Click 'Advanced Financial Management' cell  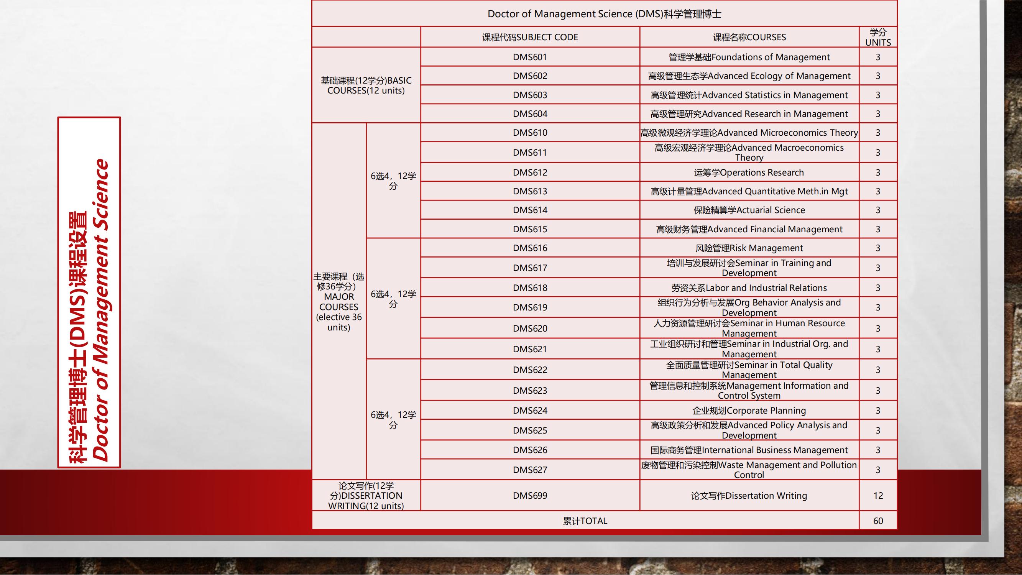pyautogui.click(x=749, y=229)
